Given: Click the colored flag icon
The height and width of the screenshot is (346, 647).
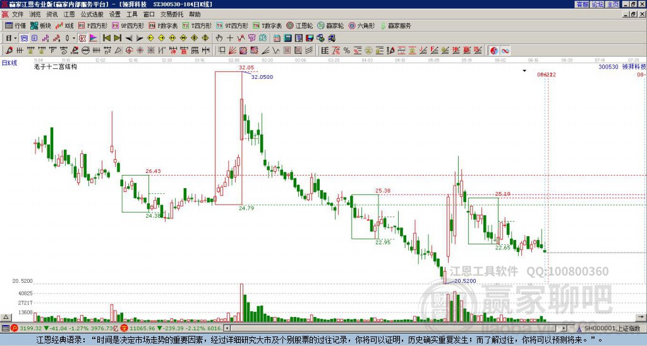Looking at the screenshot, I should point(94,39).
